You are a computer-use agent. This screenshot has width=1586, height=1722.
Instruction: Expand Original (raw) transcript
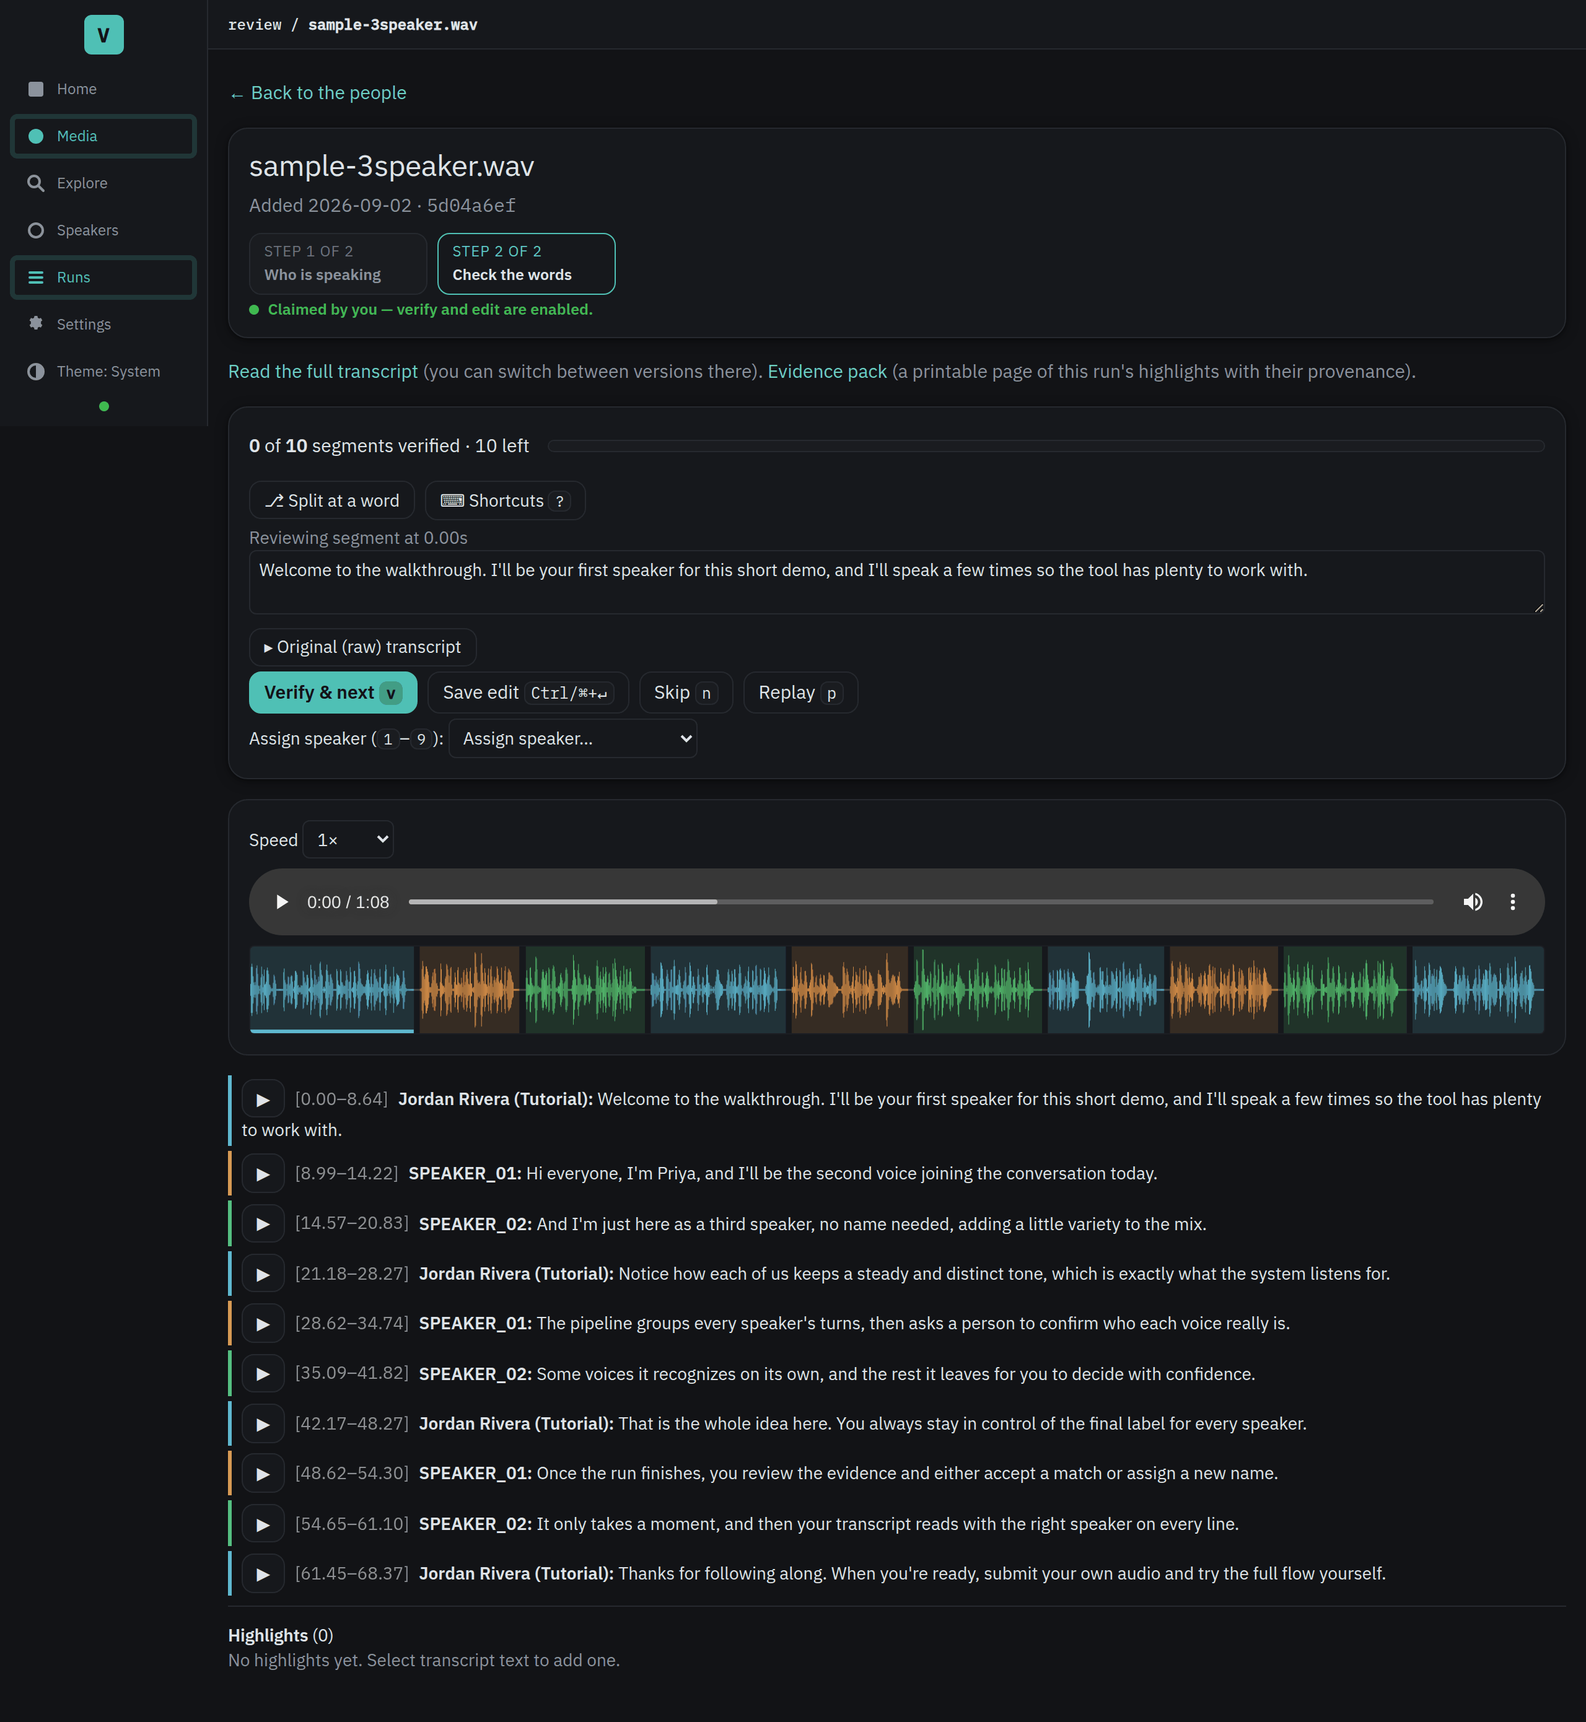coord(362,648)
